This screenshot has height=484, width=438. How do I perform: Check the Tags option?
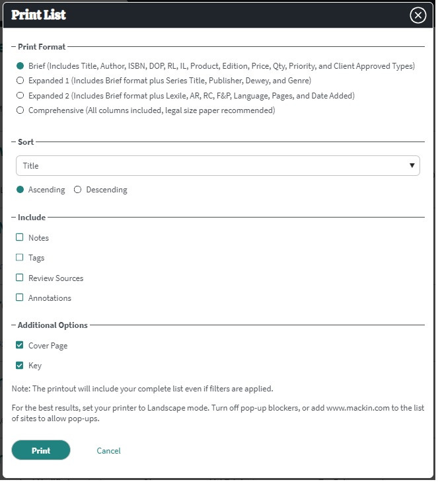pos(19,257)
